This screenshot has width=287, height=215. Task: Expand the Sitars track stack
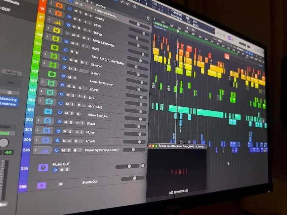(x=38, y=120)
